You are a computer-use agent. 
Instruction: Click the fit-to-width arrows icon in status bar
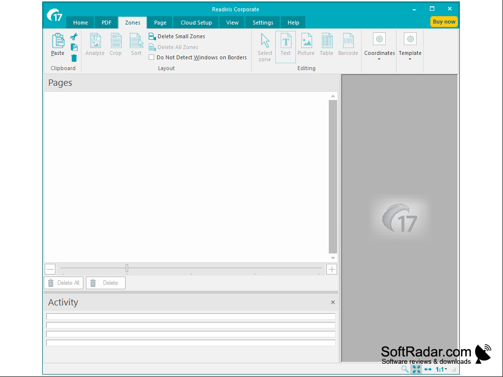428,369
